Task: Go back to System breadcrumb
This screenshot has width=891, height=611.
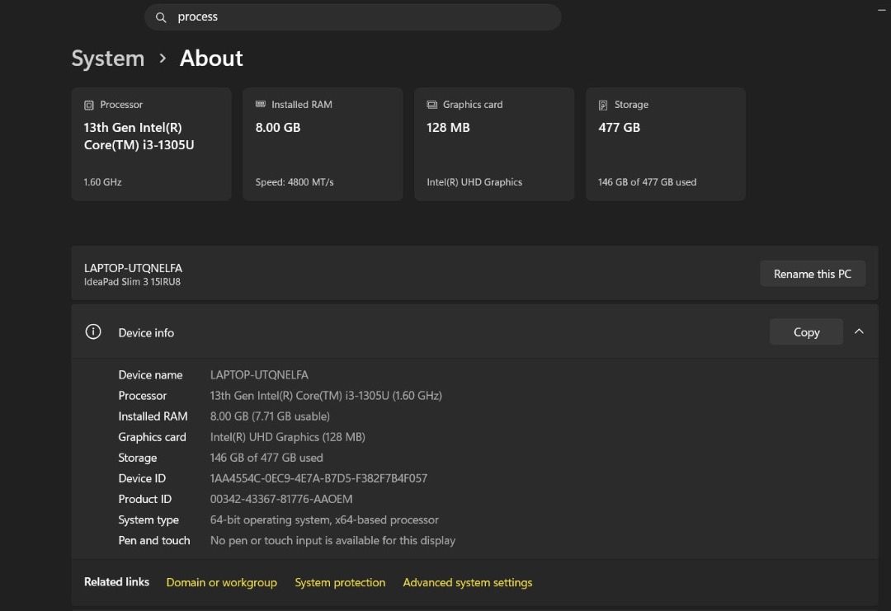Action: pos(108,59)
